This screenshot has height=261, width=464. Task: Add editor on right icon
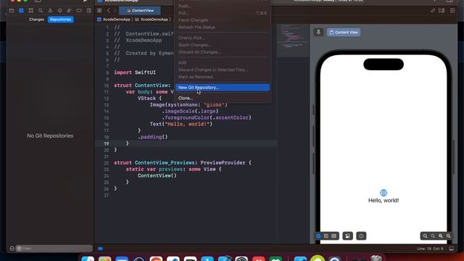[452, 11]
